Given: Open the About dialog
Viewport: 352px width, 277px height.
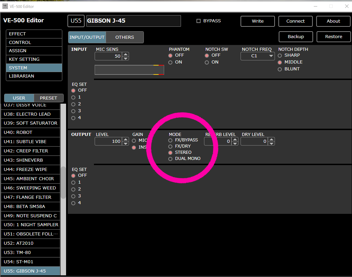Looking at the screenshot, I should [x=333, y=21].
